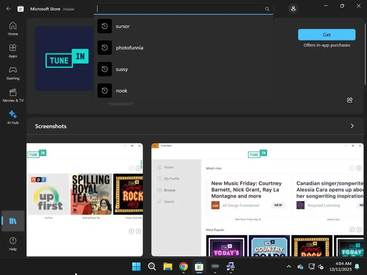This screenshot has width=367, height=275.
Task: Click the Get button for TuneIn
Action: tap(327, 35)
